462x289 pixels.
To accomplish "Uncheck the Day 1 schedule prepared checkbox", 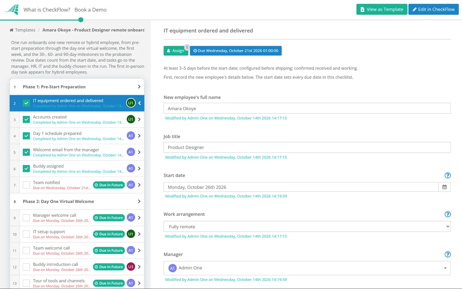I will click(26, 136).
